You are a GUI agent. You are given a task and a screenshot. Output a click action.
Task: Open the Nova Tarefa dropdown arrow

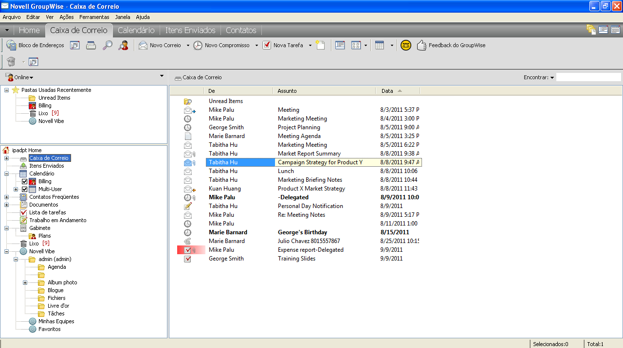click(x=310, y=45)
